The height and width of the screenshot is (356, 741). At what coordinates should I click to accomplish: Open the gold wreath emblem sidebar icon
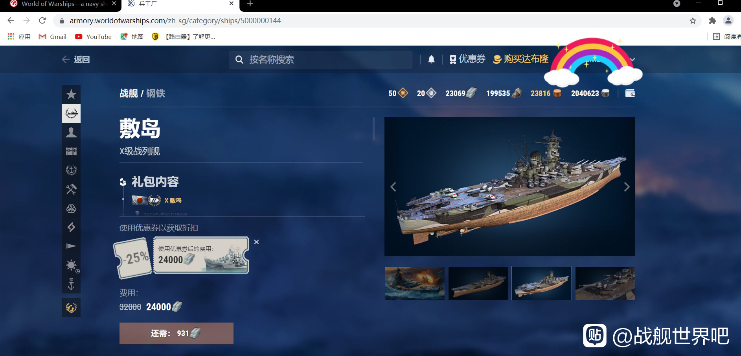click(71, 308)
